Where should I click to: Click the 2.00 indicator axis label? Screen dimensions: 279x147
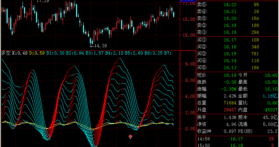[x=190, y=113]
